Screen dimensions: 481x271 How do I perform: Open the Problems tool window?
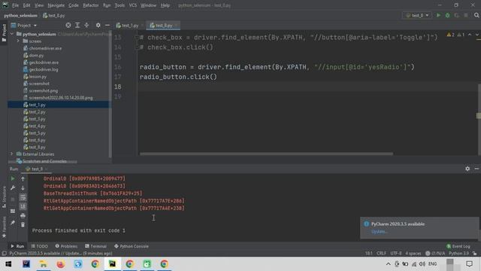coord(66,246)
